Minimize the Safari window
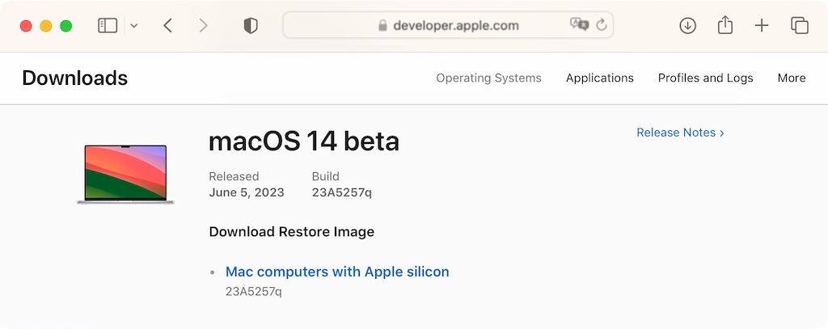The image size is (828, 329). 46,26
